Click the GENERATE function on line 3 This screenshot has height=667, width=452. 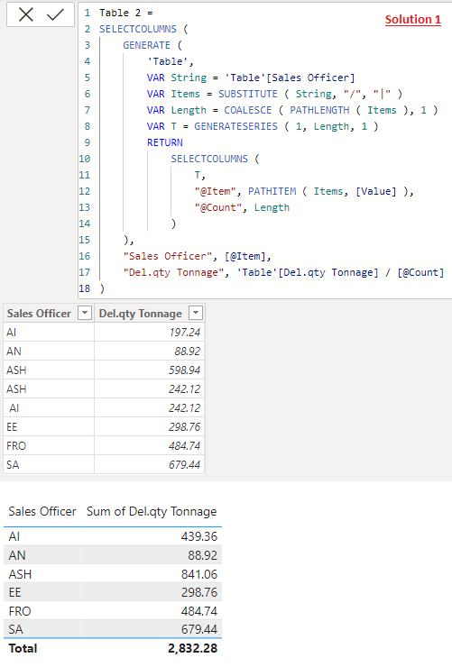[x=146, y=45]
